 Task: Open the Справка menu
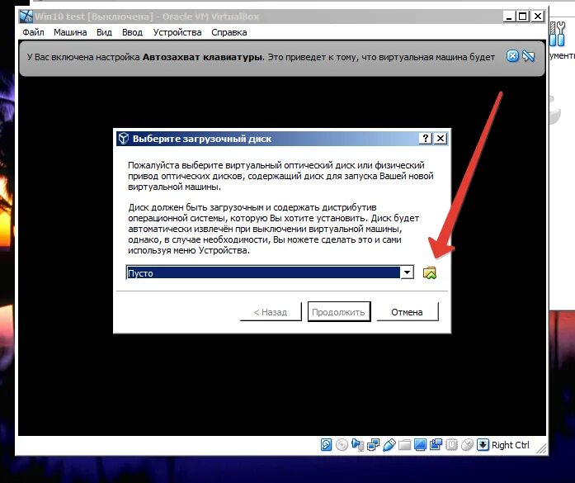pos(229,32)
